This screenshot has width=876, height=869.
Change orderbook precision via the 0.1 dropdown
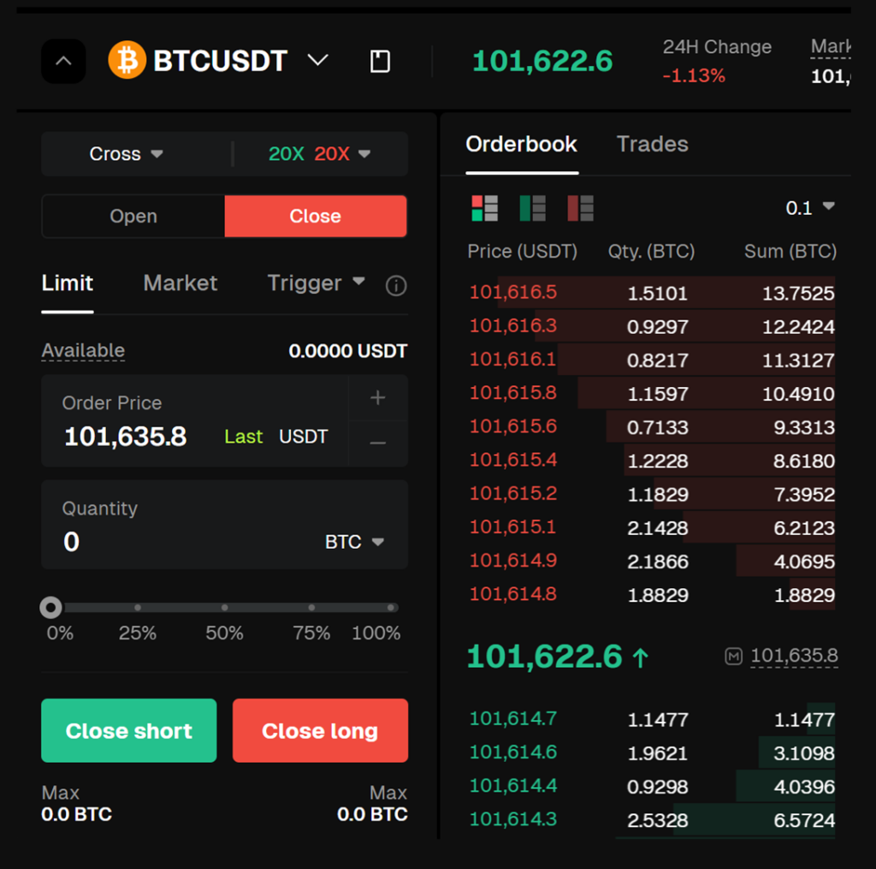(809, 207)
